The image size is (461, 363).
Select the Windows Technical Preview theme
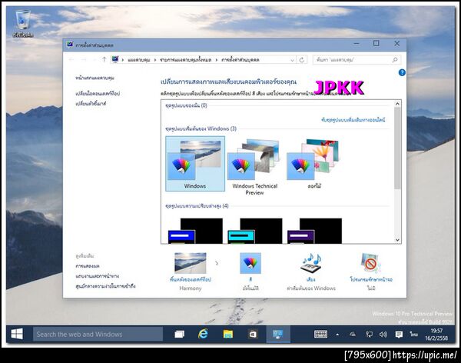[254, 166]
